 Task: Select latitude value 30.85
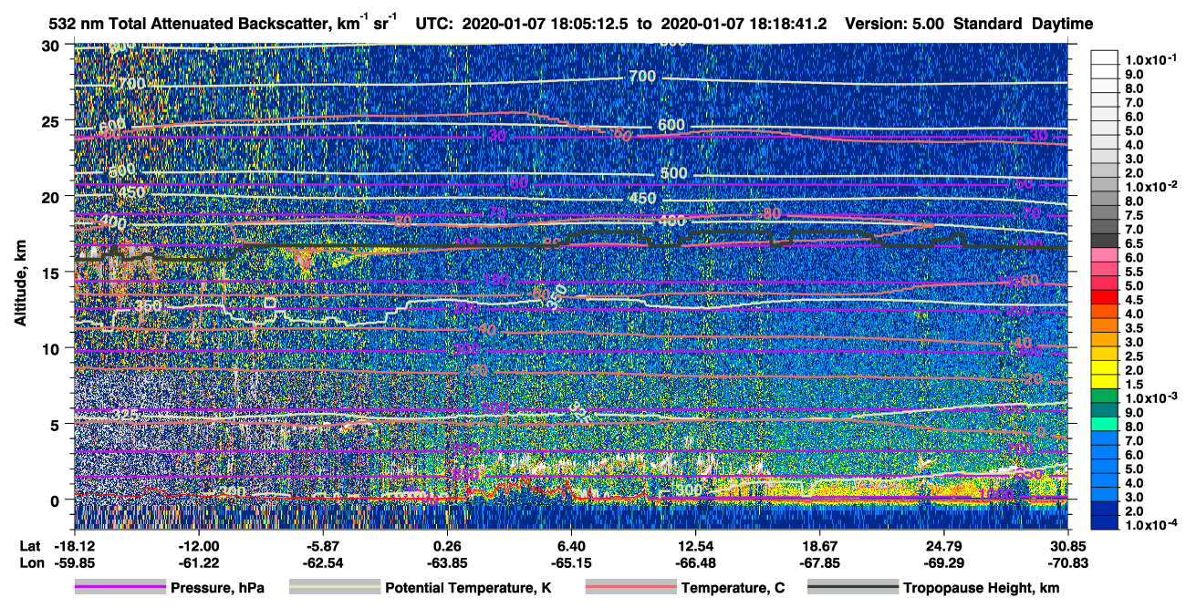coord(1069,545)
